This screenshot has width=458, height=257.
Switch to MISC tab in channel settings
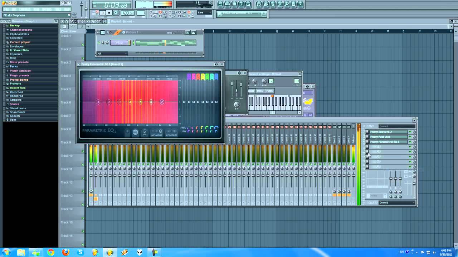[x=260, y=91]
